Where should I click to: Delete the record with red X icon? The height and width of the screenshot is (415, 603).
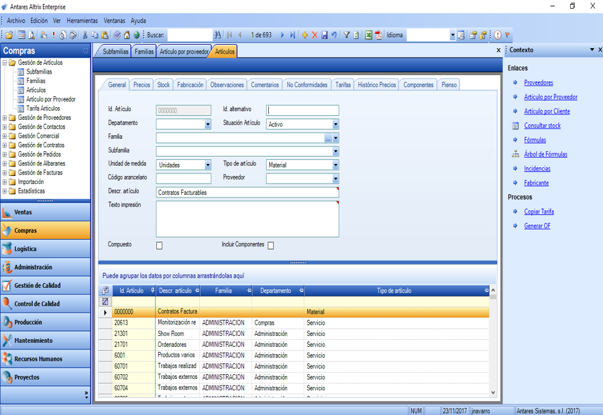315,35
